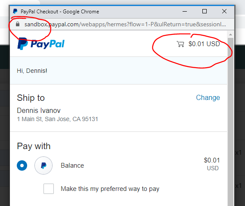Click the scrollbar up arrow
The width and height of the screenshot is (245, 206).
pos(230,34)
